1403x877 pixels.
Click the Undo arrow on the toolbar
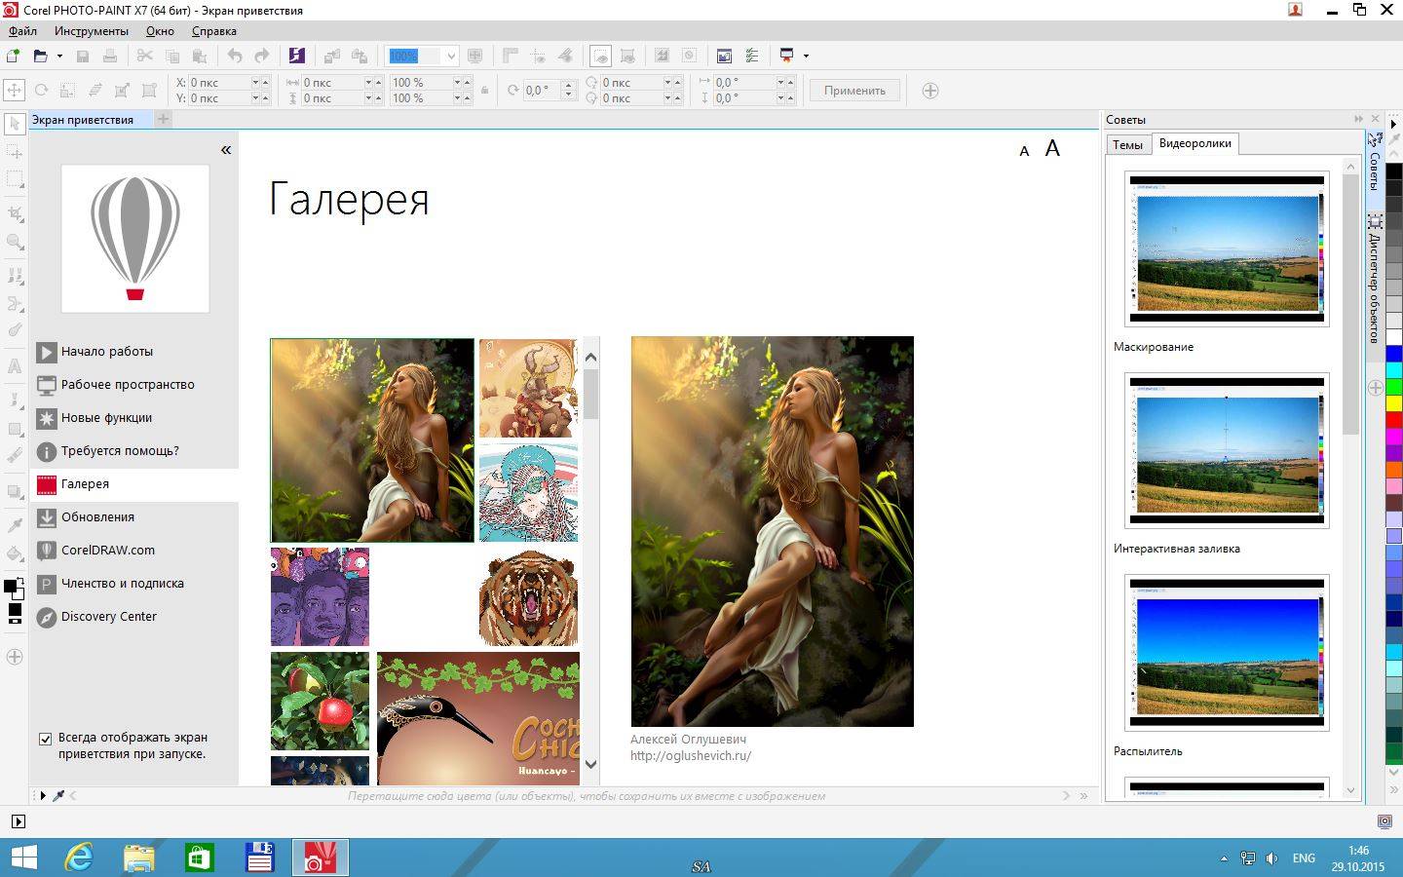coord(235,55)
